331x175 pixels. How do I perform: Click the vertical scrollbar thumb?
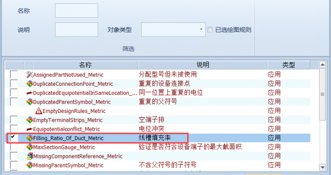[322, 94]
